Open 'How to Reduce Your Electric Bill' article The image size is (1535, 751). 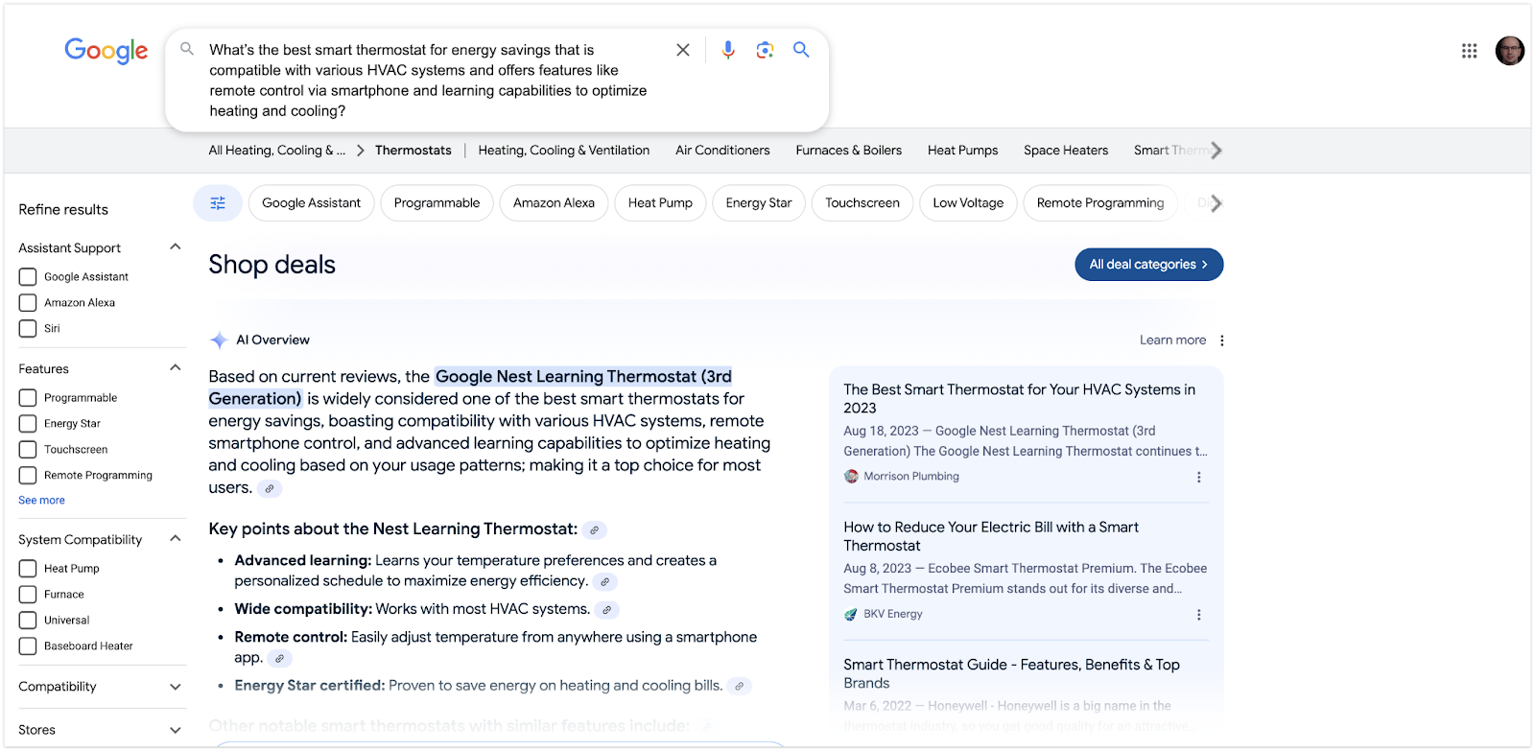tap(991, 537)
